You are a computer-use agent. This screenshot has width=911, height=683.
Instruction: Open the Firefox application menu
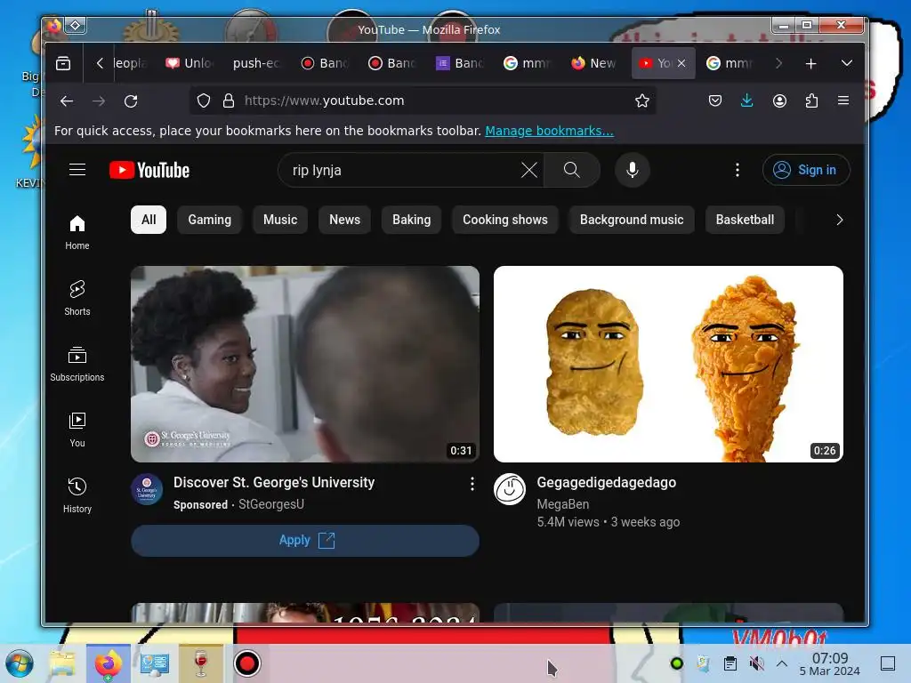(843, 101)
